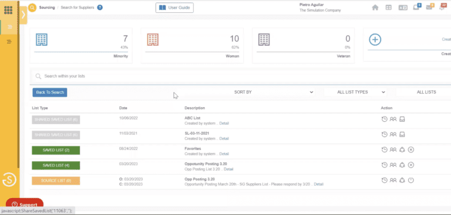This screenshot has width=451, height=215.
Task: Open Detail link for Opportunity Posting March 20th
Action: (x=319, y=185)
